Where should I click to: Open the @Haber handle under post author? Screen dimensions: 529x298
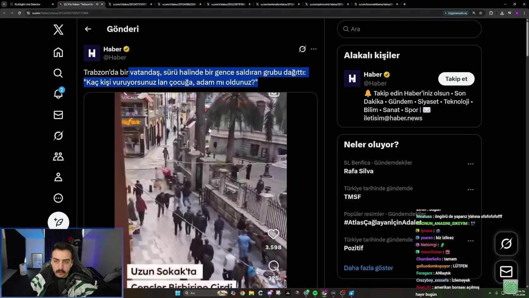114,58
